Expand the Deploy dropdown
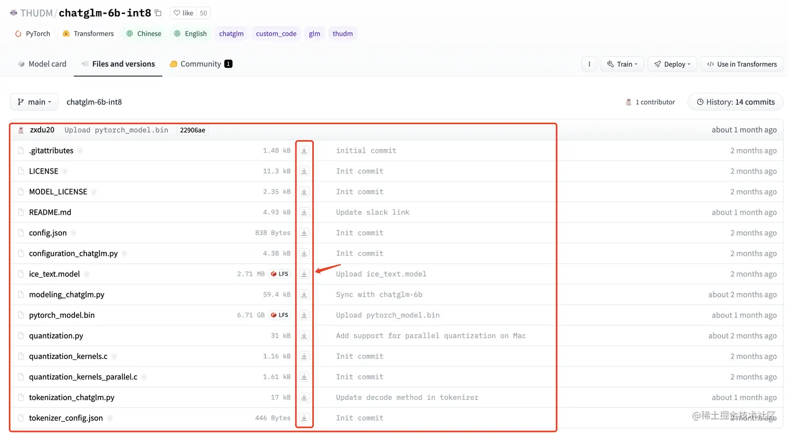This screenshot has width=788, height=433. coord(672,64)
